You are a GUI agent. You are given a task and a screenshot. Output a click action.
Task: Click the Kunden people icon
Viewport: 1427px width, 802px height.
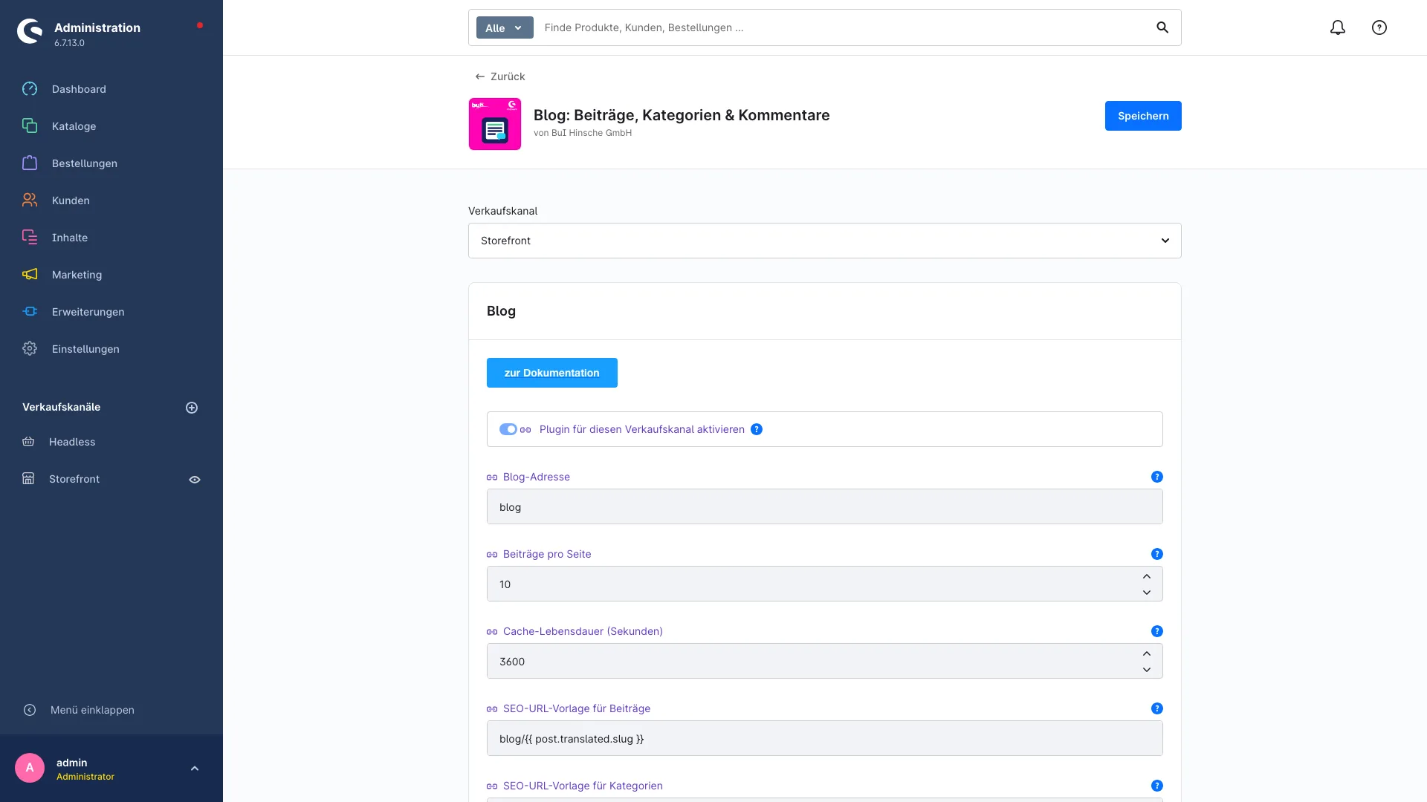(30, 200)
